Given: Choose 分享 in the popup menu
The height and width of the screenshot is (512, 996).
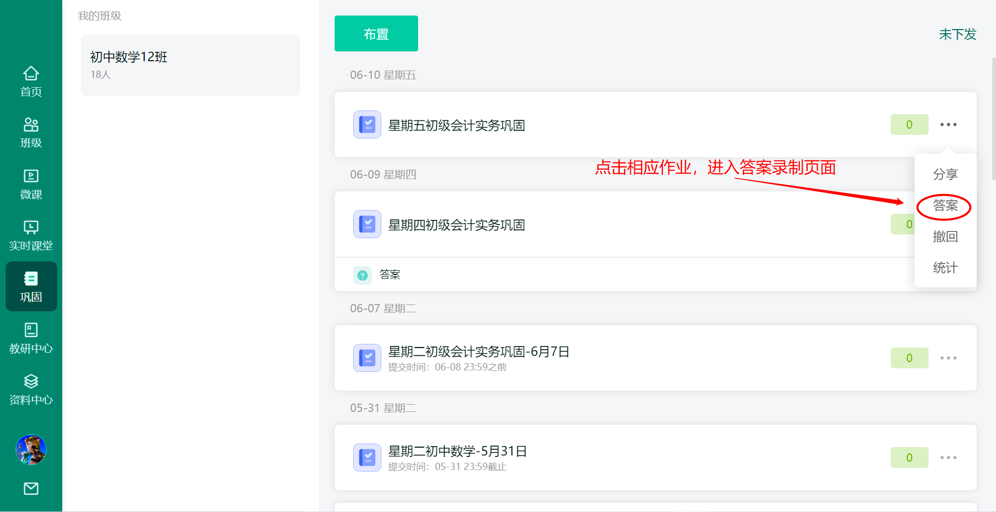Looking at the screenshot, I should [945, 174].
